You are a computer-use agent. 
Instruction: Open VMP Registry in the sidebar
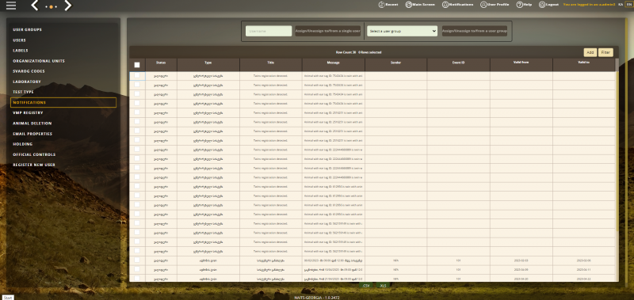tap(28, 113)
